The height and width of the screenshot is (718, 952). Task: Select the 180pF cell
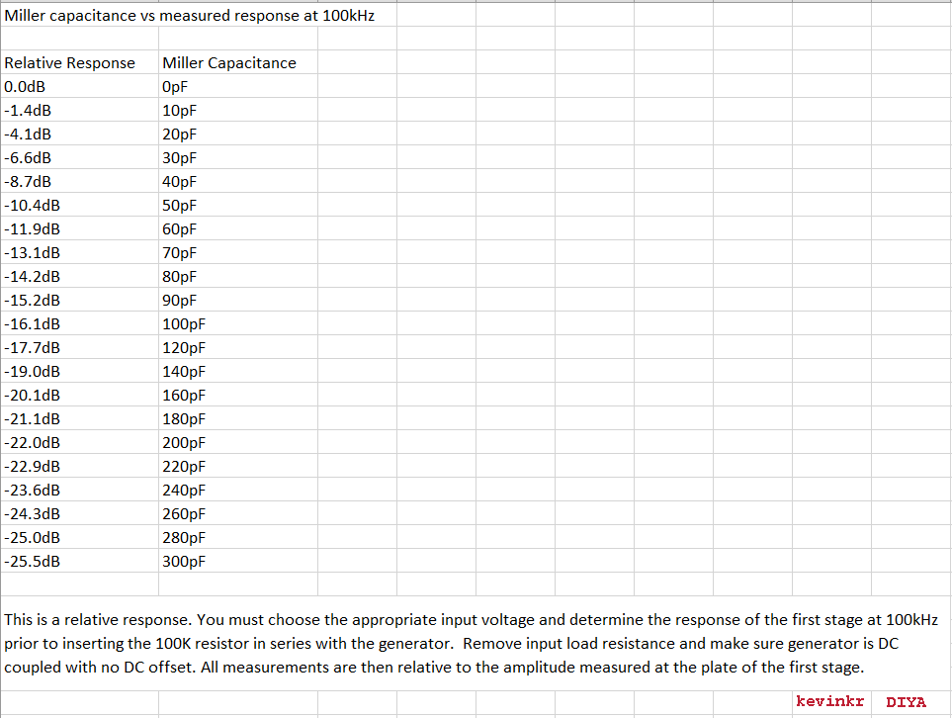pos(238,418)
